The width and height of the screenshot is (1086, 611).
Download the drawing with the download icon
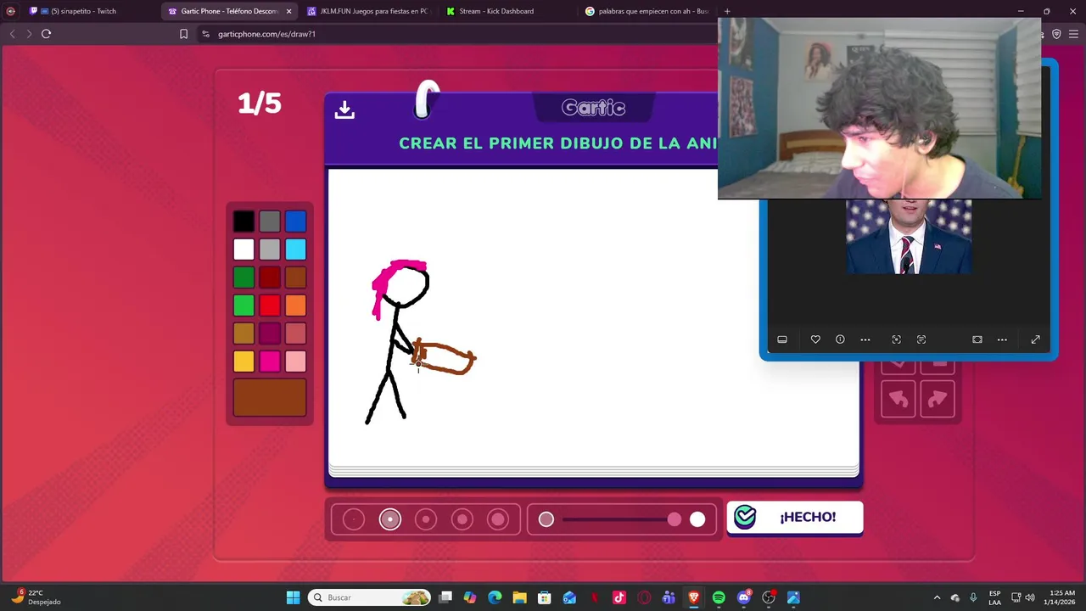(x=344, y=110)
